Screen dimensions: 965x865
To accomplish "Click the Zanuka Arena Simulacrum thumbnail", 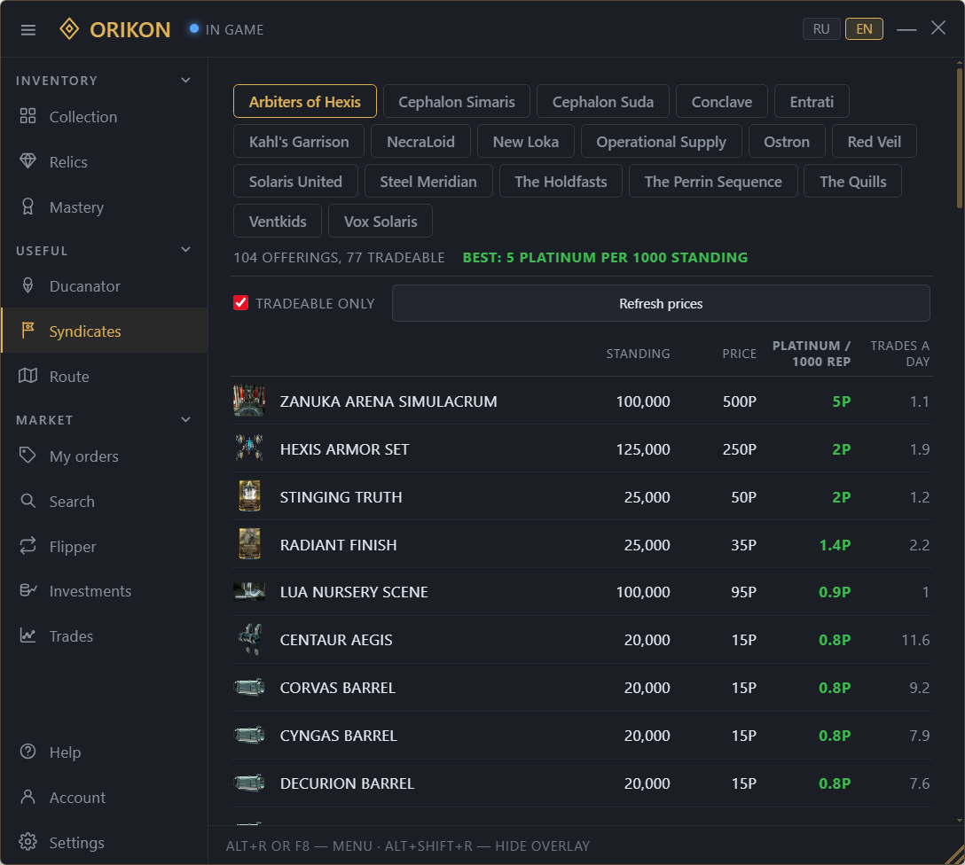I will click(249, 401).
